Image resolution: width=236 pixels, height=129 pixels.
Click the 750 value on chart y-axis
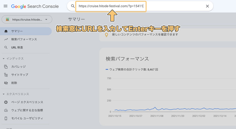[109, 78]
